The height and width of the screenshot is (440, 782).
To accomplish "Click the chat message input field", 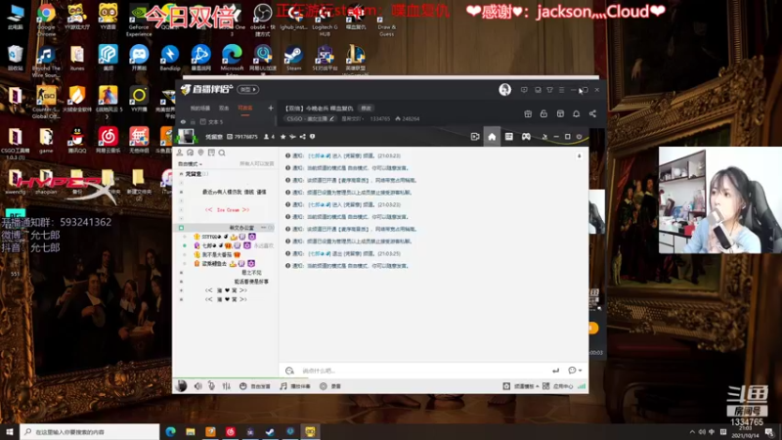I will click(x=424, y=371).
